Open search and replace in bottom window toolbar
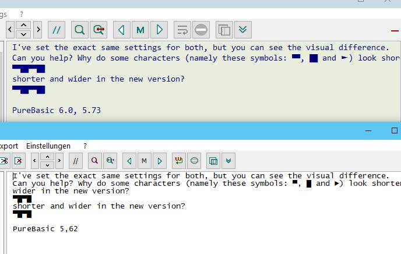The image size is (401, 254). [x=110, y=161]
